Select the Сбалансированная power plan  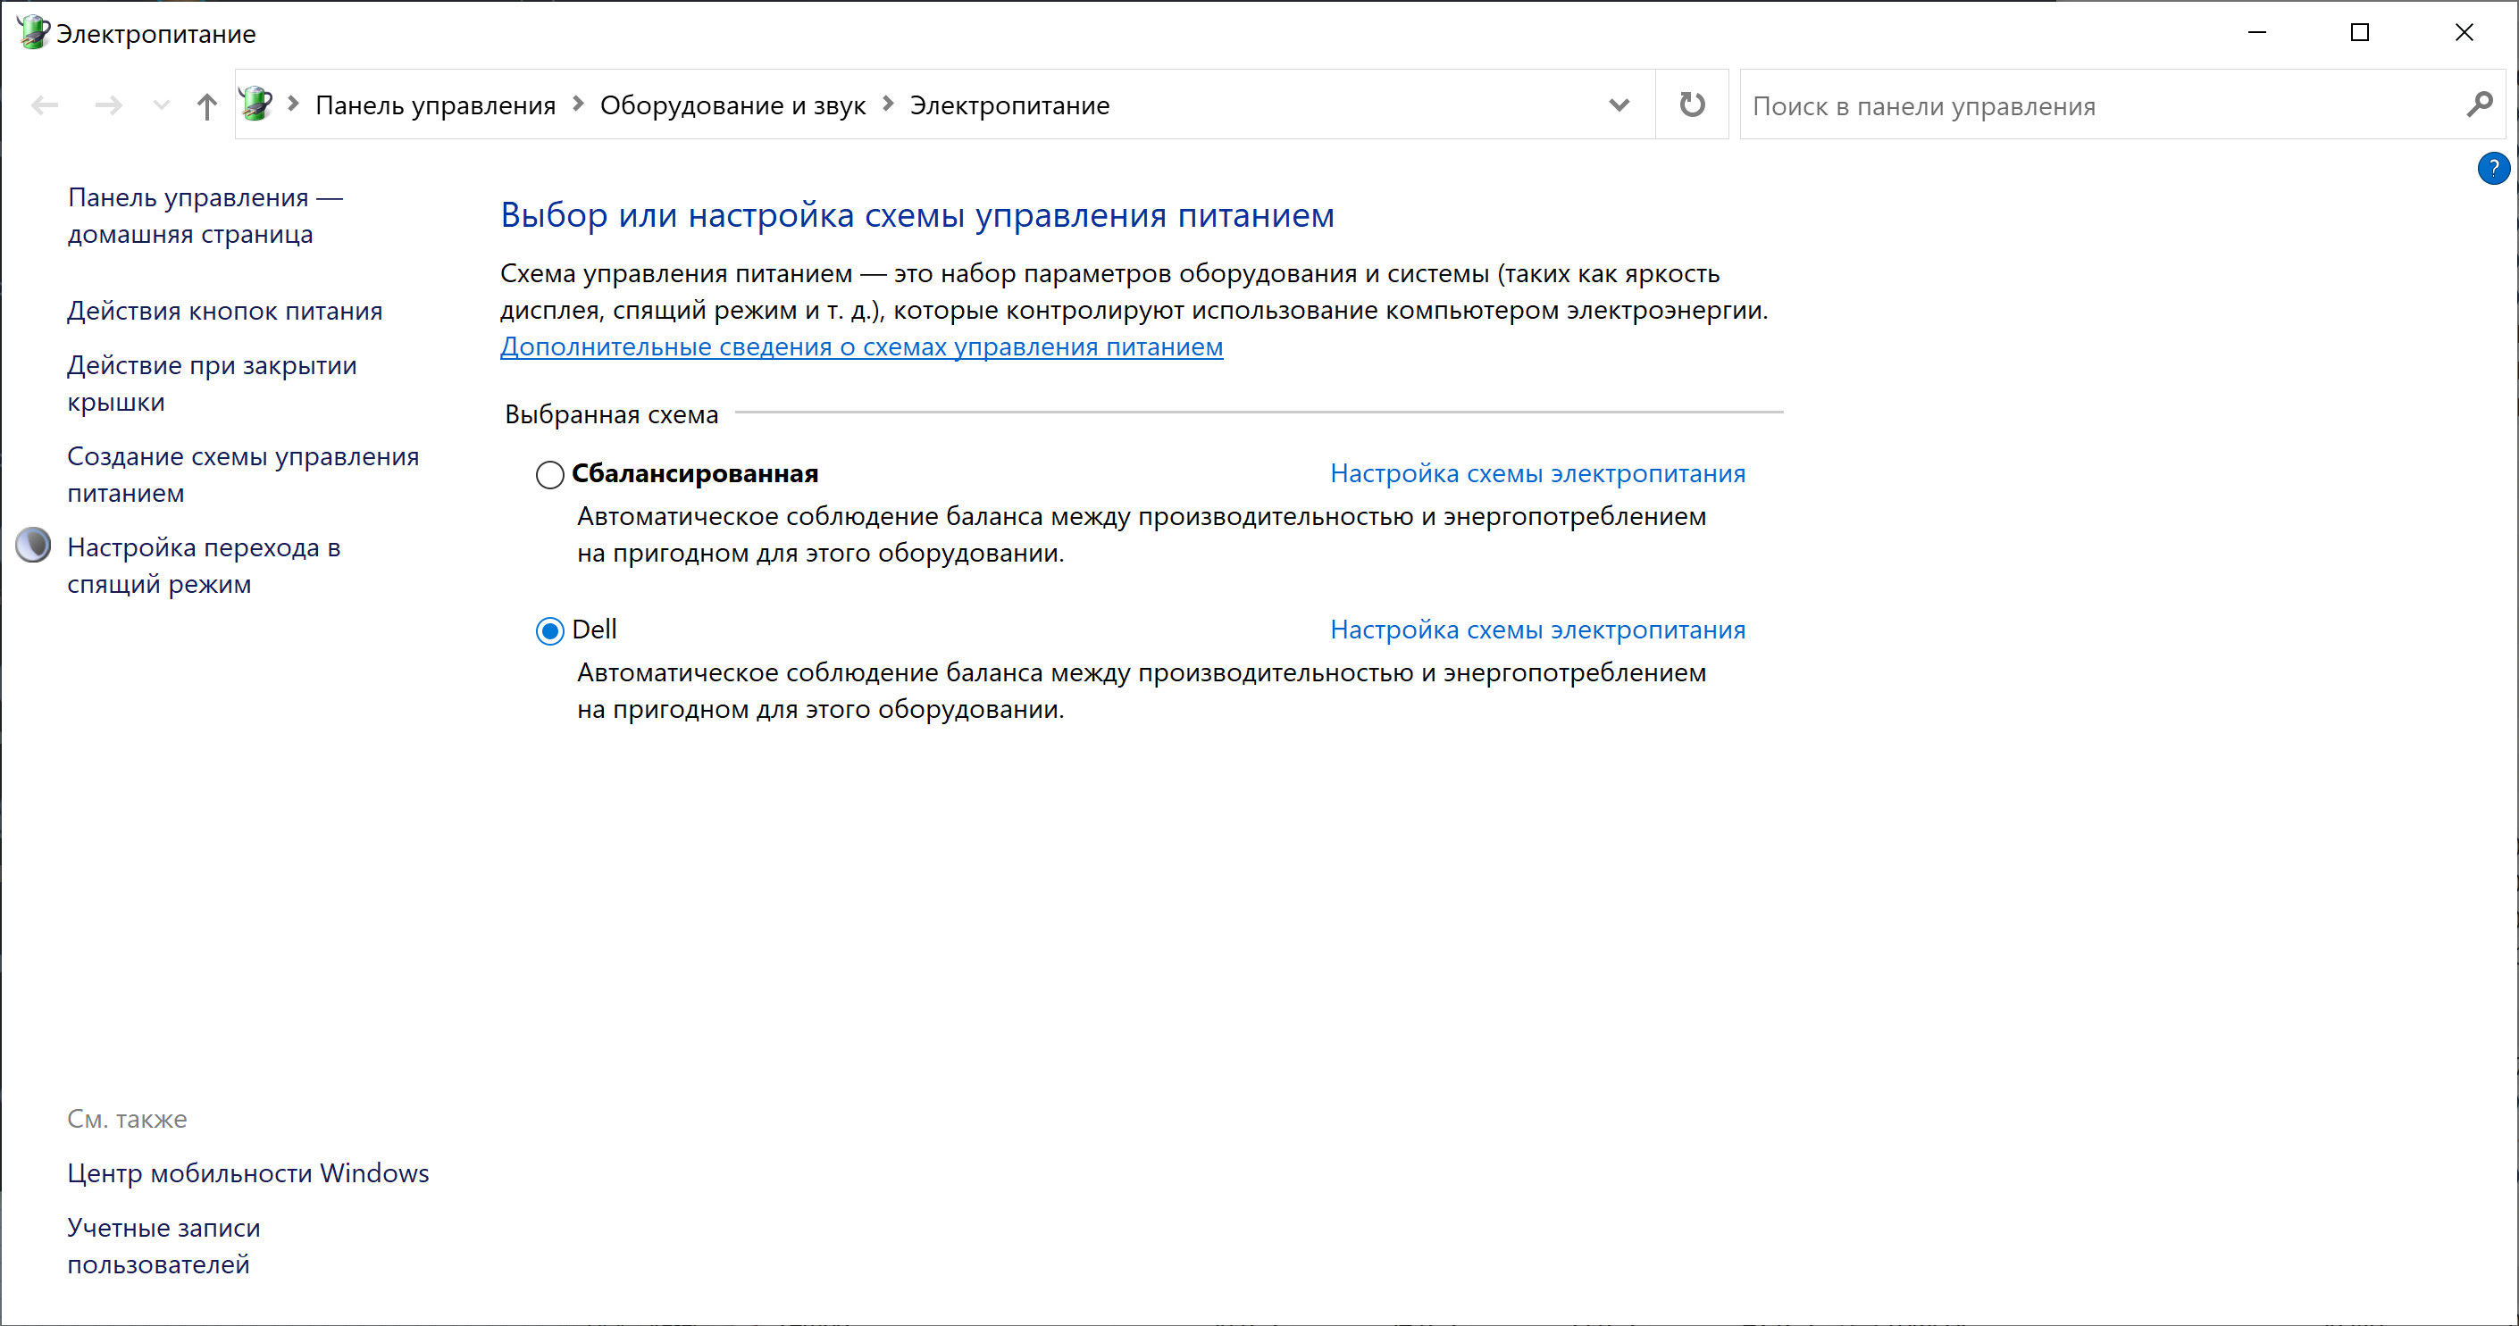(549, 475)
